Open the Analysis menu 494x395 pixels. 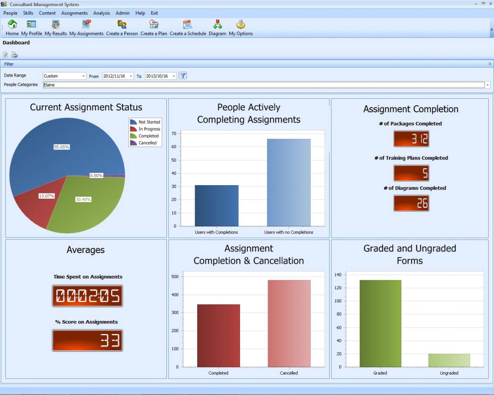coord(102,13)
